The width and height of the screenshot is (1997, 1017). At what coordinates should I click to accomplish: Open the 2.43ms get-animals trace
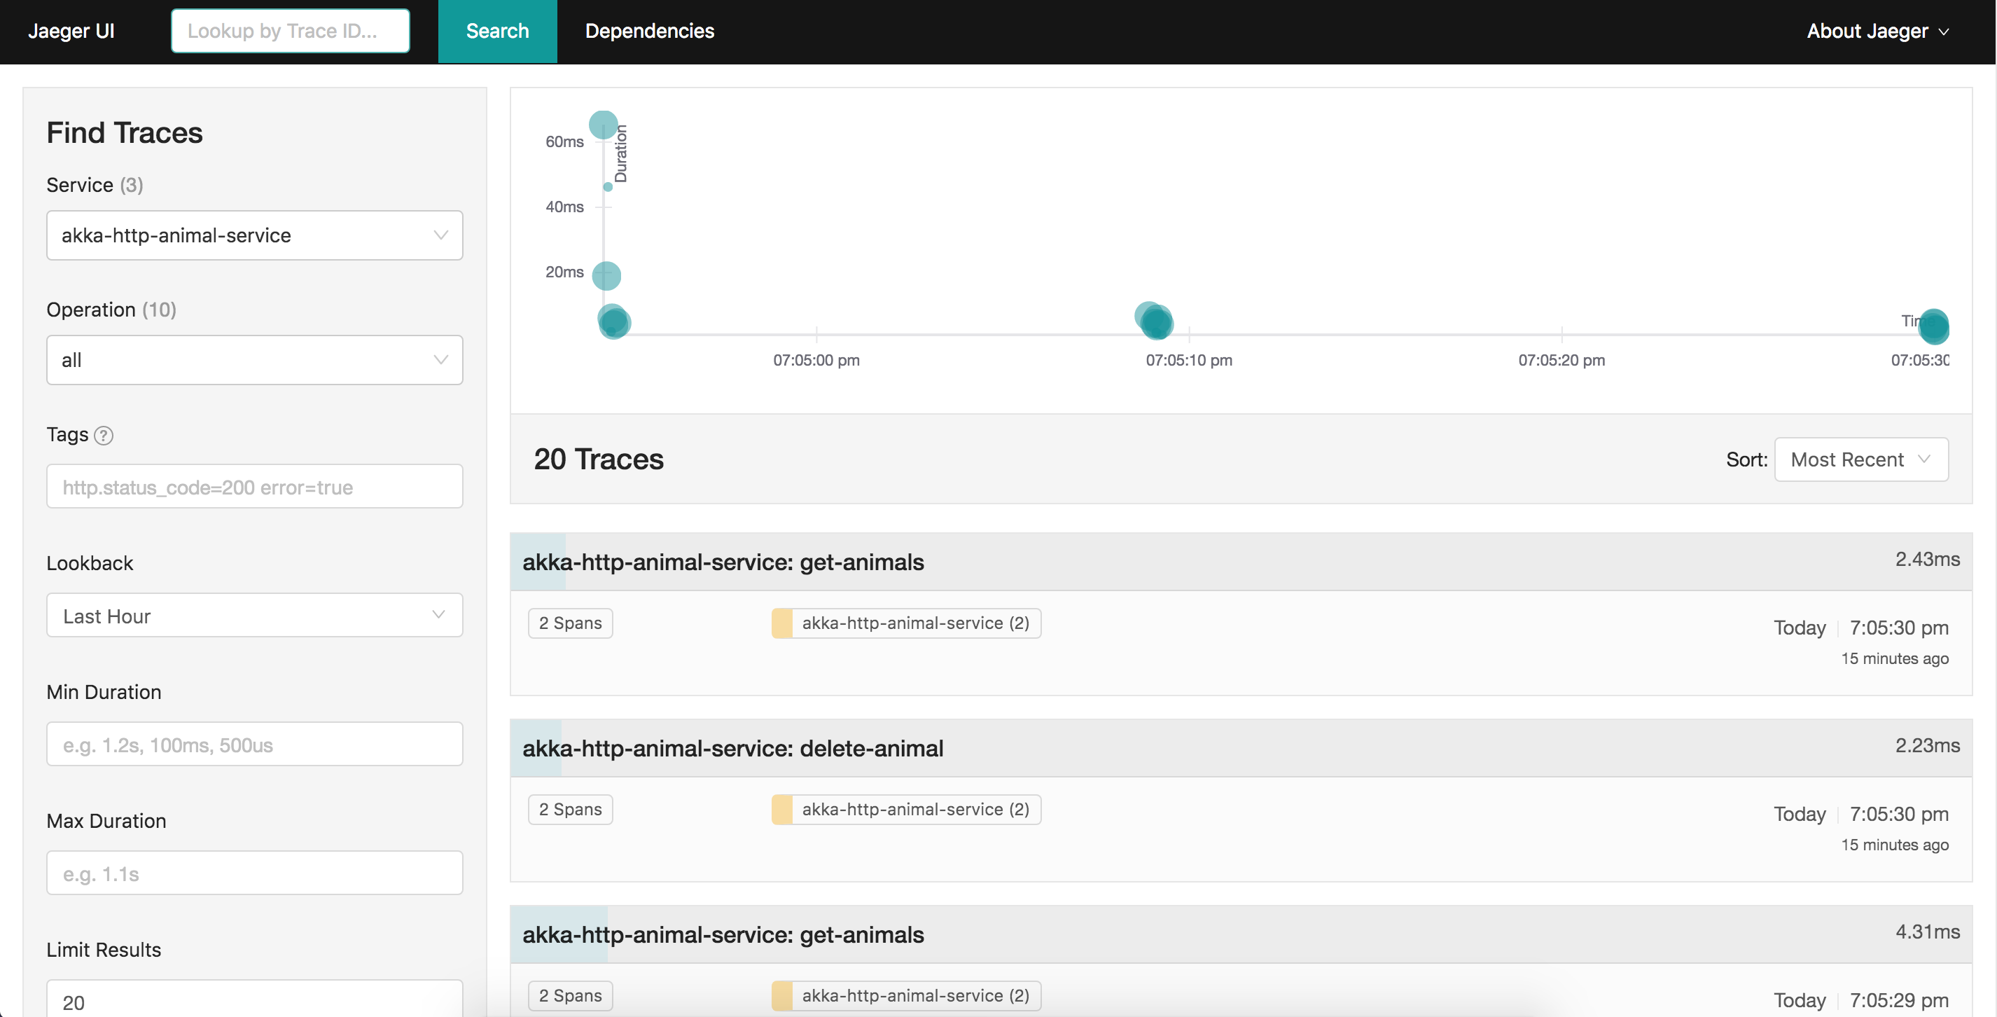pyautogui.click(x=723, y=562)
